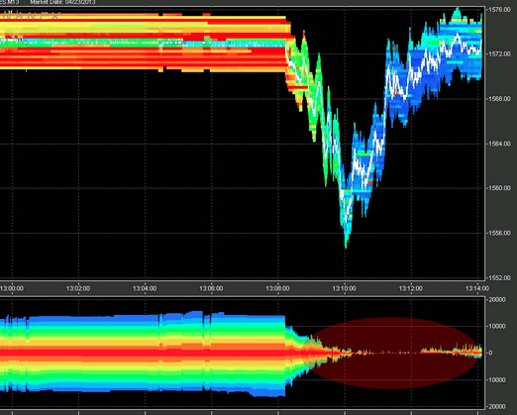Click the 13:12:00 time axis label
This screenshot has width=517, height=415.
(411, 288)
